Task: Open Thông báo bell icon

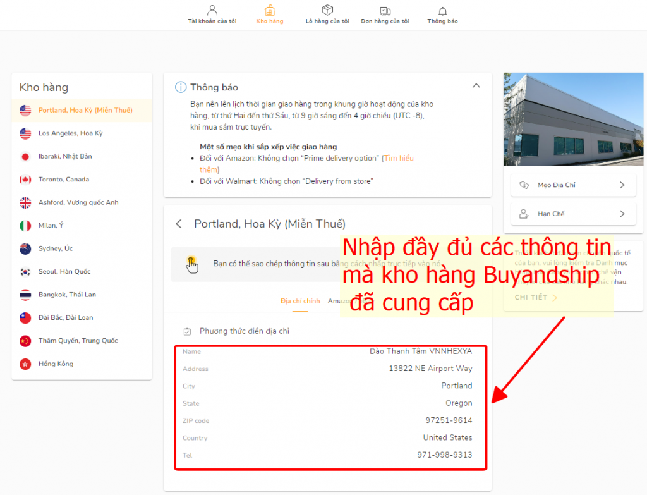Action: pyautogui.click(x=442, y=11)
